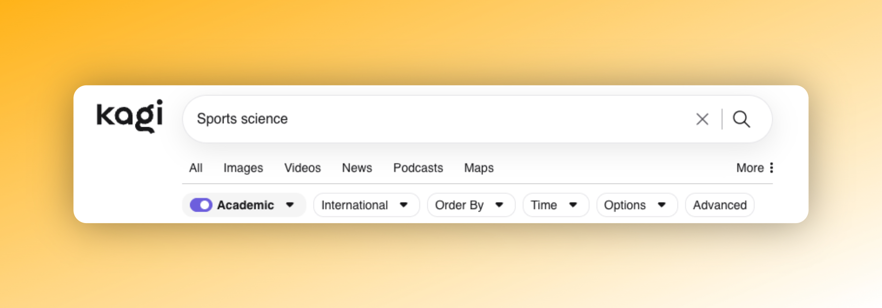Expand the Order By dropdown
Viewport: 882px width, 308px height.
(x=471, y=205)
